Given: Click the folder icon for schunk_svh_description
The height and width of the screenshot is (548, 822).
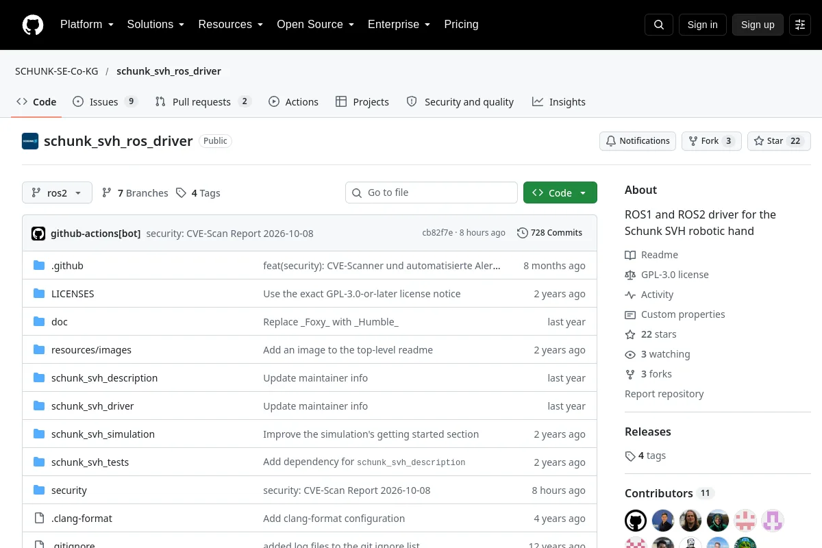Looking at the screenshot, I should [39, 378].
